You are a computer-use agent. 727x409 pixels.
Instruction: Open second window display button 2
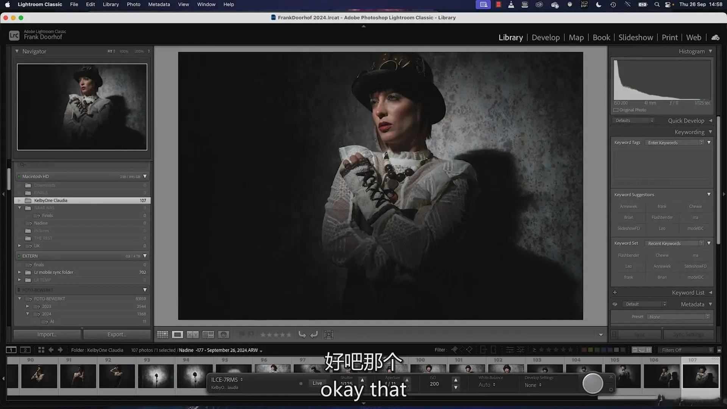pos(25,350)
